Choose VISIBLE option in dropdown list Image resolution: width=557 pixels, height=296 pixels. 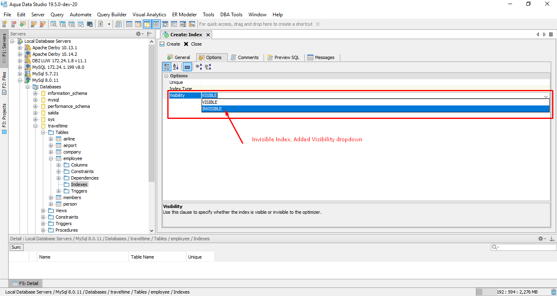click(375, 102)
